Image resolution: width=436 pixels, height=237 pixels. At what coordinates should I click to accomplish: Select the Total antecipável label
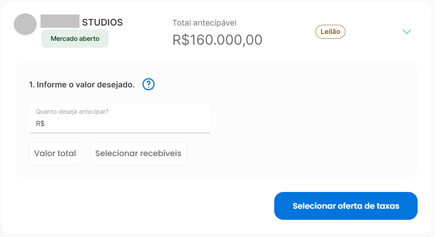click(204, 23)
